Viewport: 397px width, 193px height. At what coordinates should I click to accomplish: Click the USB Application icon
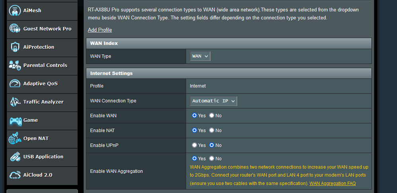[x=15, y=157]
